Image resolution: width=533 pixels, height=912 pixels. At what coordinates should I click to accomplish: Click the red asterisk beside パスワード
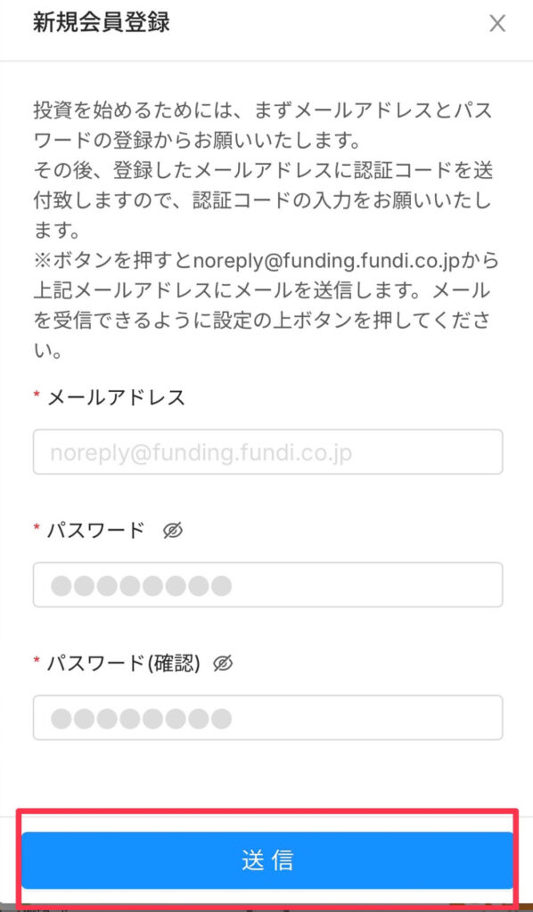coord(37,527)
